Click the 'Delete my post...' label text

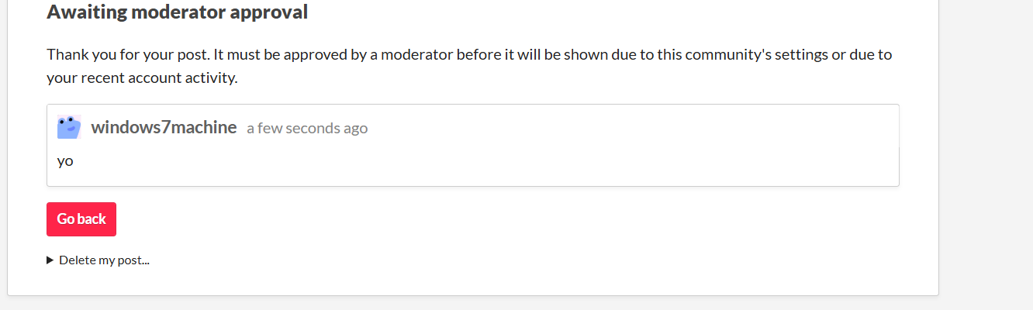[104, 260]
